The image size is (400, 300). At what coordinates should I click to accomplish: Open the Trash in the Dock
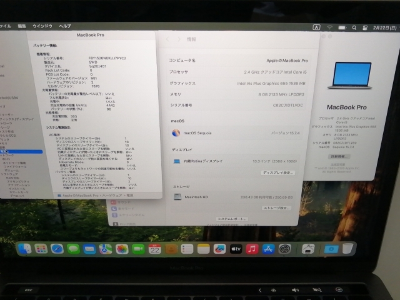coord(347,249)
